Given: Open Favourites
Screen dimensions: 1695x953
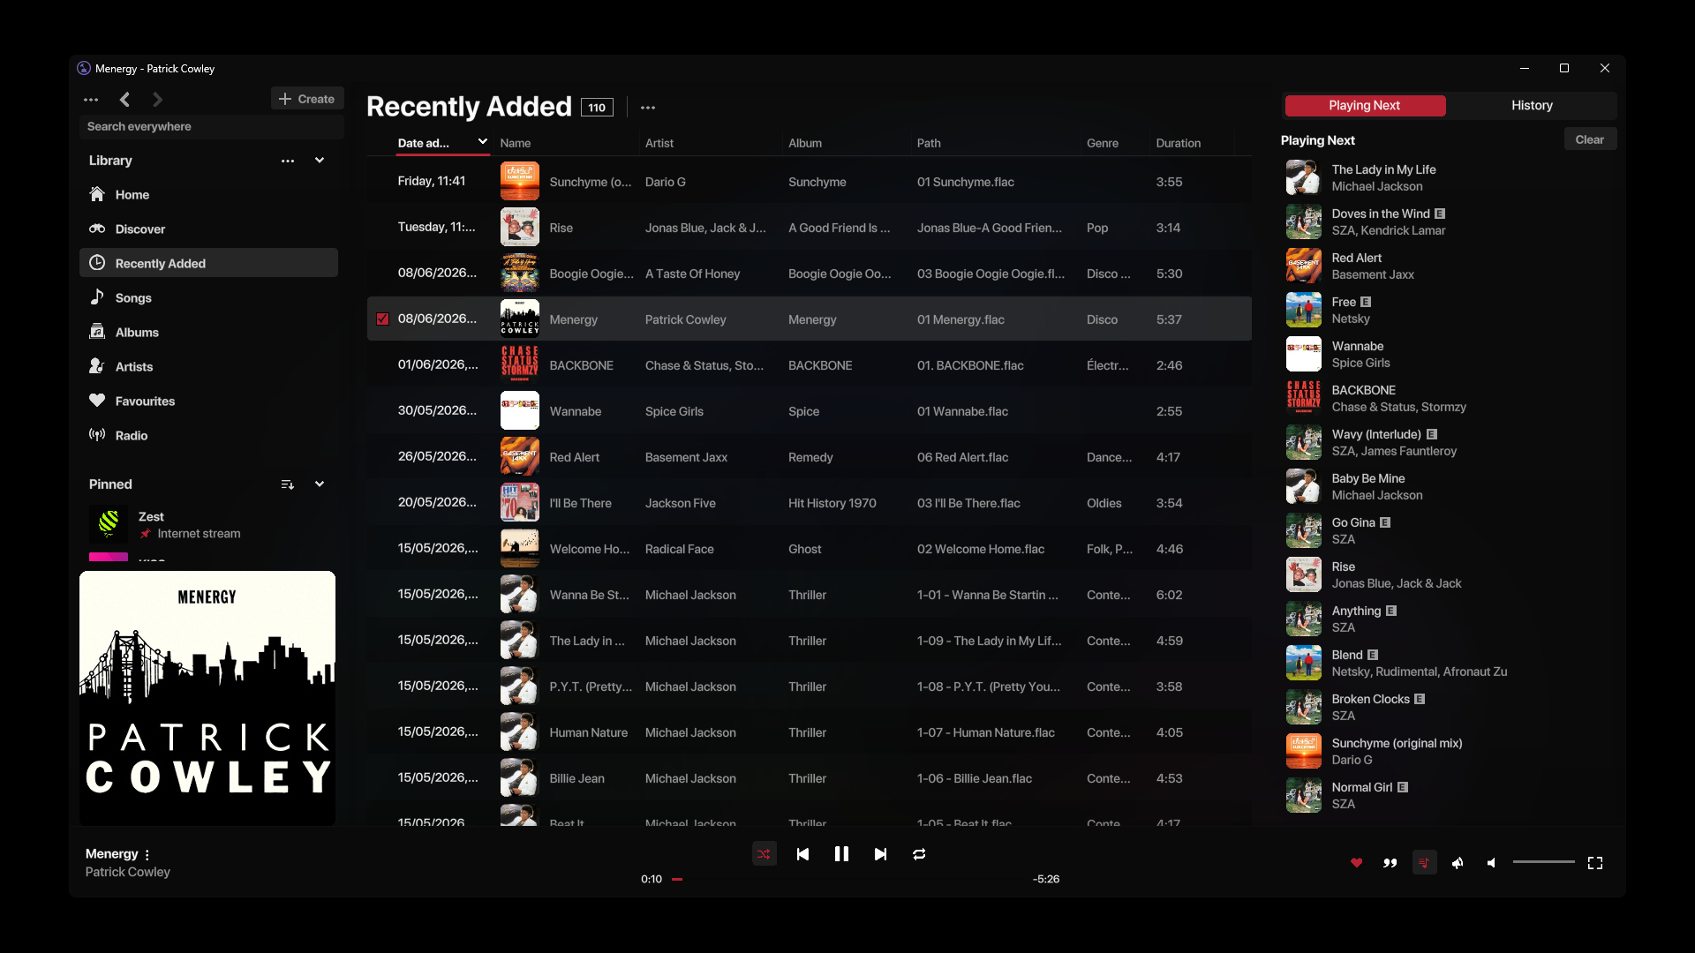Looking at the screenshot, I should (208, 401).
